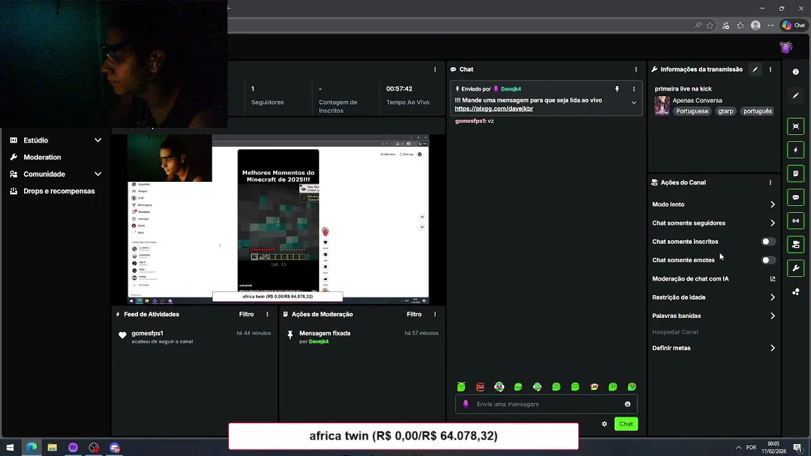Click the português tag
The image size is (811, 456).
[x=758, y=111]
